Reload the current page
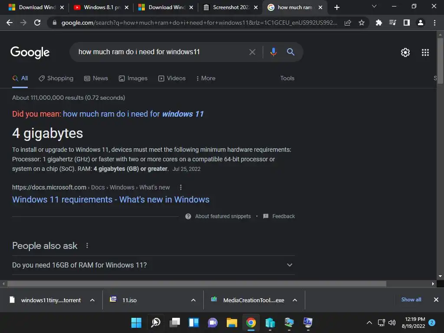The width and height of the screenshot is (444, 333). click(x=37, y=23)
